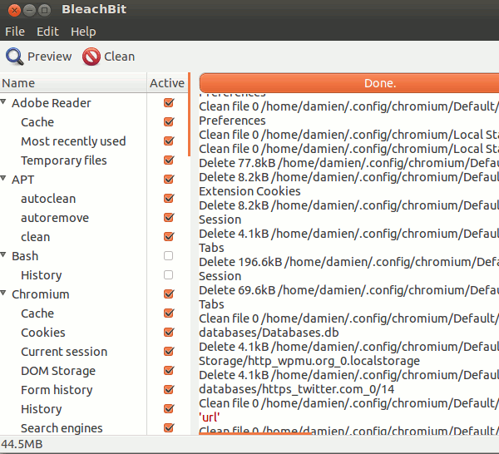Uncheck Most recently used checkbox
499x454 pixels.
(x=169, y=141)
